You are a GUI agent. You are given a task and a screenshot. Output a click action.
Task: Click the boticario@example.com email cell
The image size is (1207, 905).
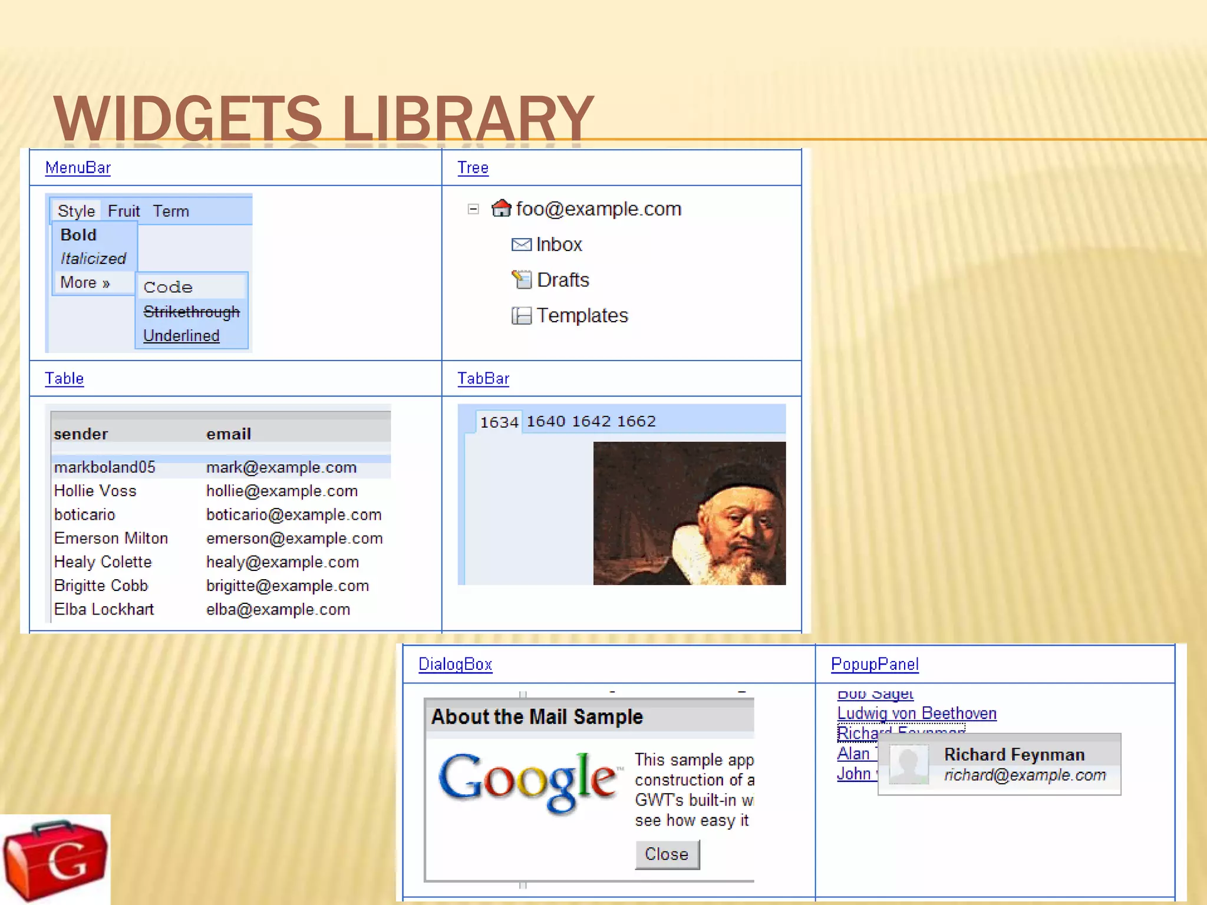[293, 514]
